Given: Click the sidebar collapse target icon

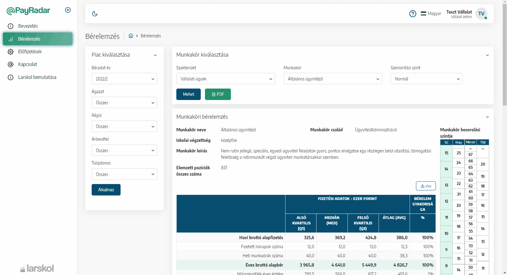Looking at the screenshot, I should (68, 10).
